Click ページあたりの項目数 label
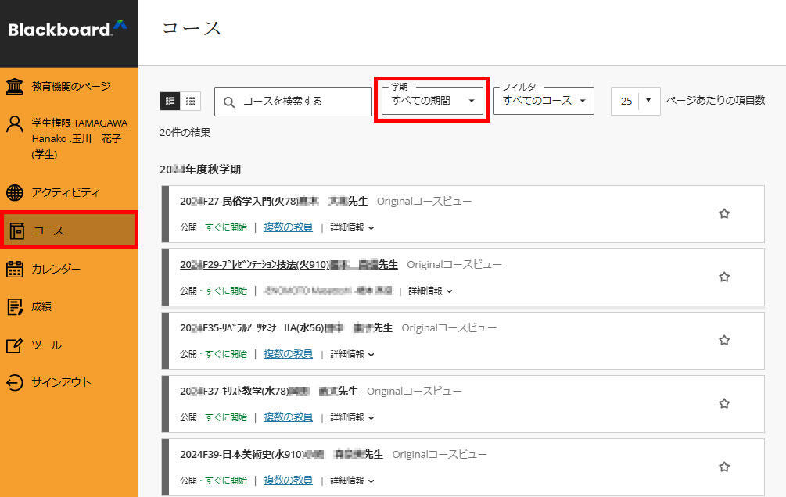 coord(716,101)
